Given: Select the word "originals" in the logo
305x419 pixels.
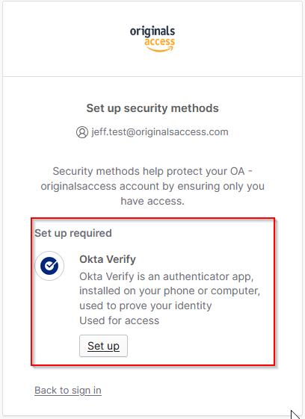Looking at the screenshot, I should tap(152, 32).
